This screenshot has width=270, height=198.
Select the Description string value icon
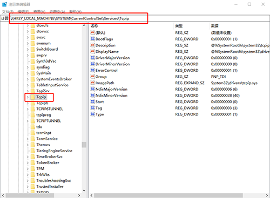point(92,45)
